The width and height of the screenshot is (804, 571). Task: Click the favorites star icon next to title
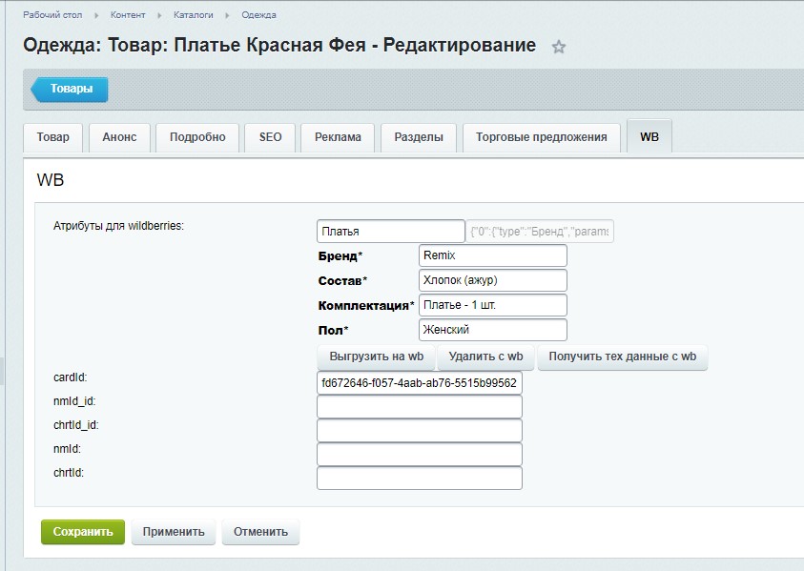click(559, 47)
